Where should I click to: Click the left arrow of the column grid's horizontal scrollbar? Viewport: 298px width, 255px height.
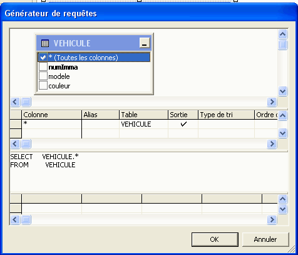pyautogui.click(x=15, y=143)
